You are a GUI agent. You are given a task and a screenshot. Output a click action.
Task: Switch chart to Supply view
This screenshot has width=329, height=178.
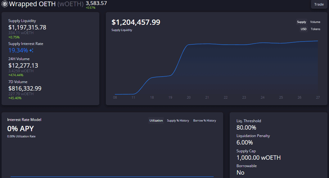[x=301, y=22]
